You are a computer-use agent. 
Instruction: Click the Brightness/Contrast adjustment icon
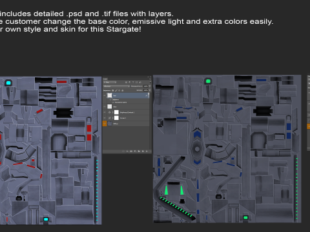point(109,112)
